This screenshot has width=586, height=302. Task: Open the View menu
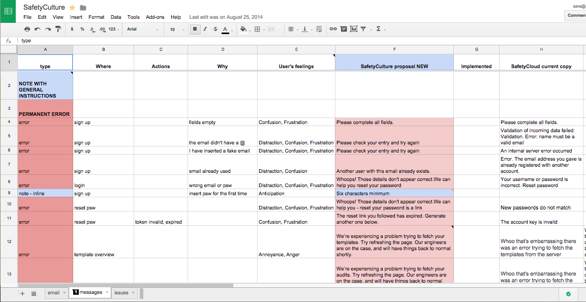click(x=58, y=17)
